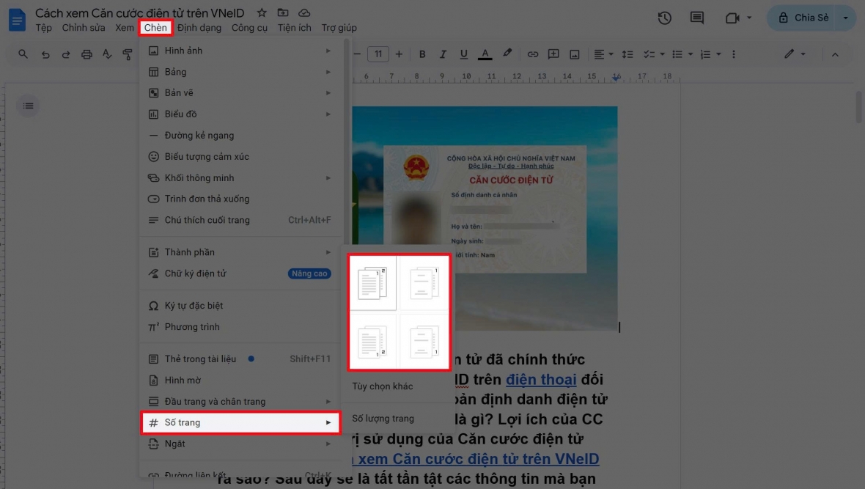This screenshot has height=489, width=865.
Task: Open the Tệp menu
Action: click(43, 28)
